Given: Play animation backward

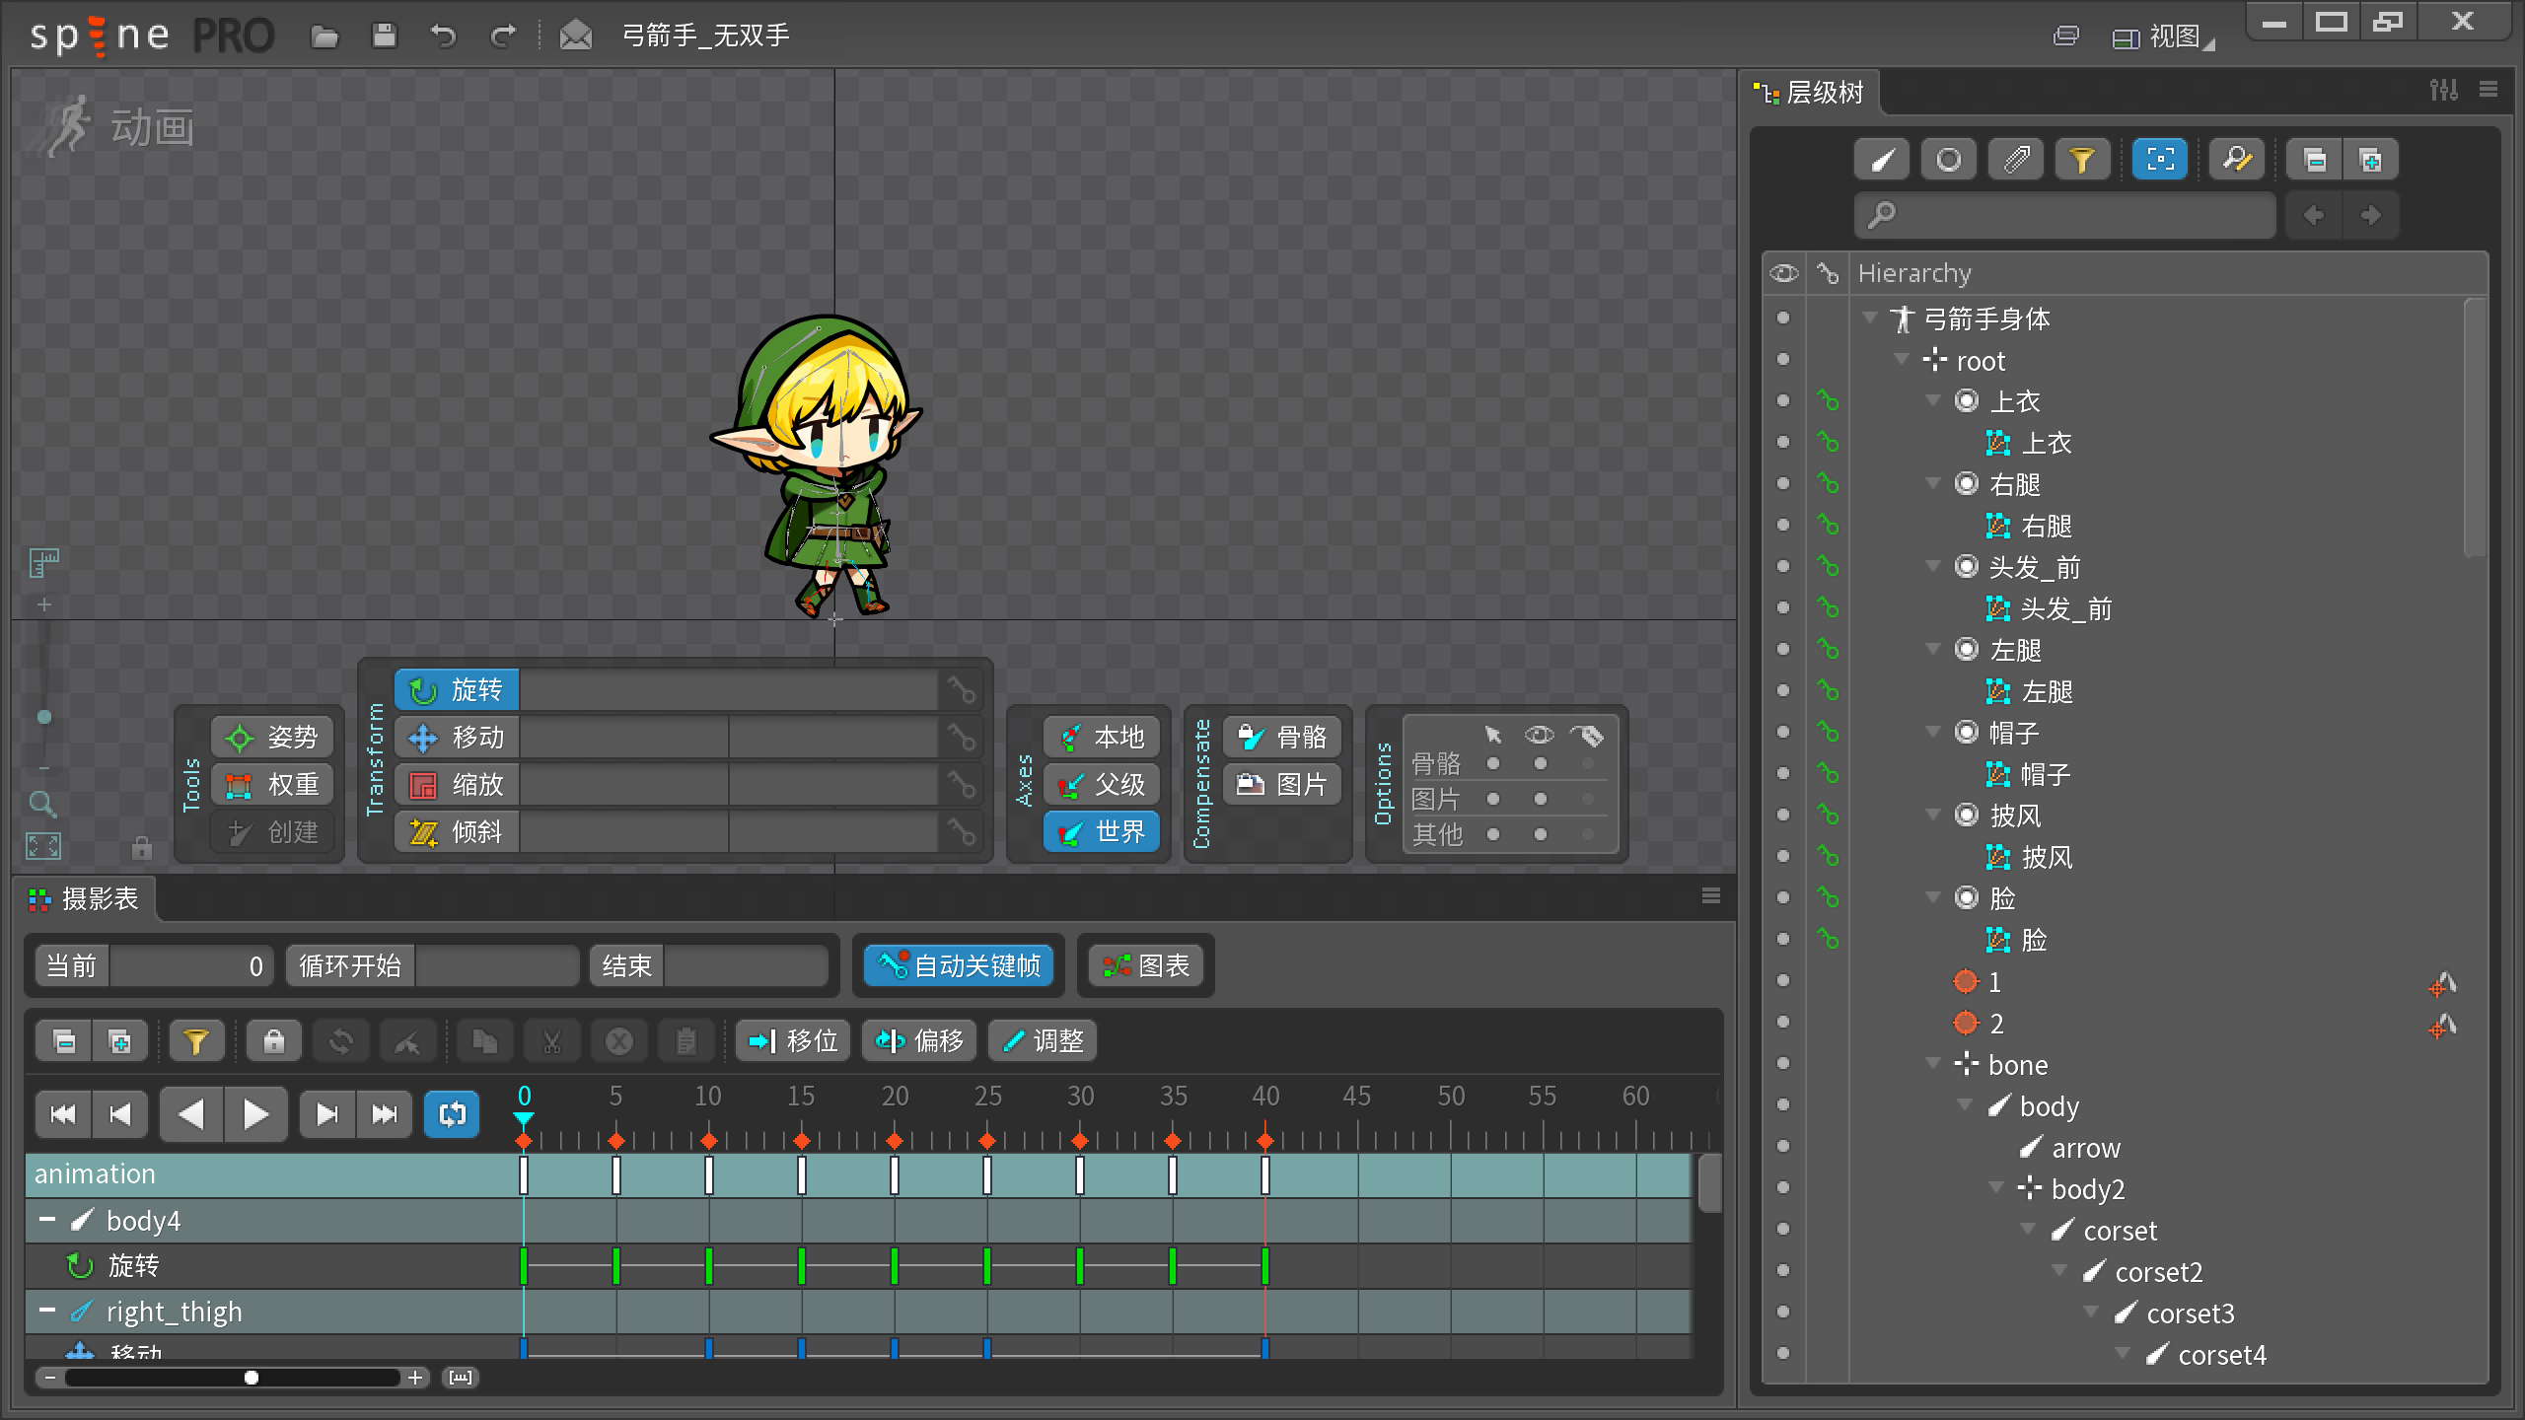Looking at the screenshot, I should pyautogui.click(x=191, y=1114).
